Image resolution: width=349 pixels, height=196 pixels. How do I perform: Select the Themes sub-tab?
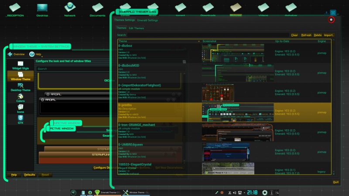click(x=121, y=28)
